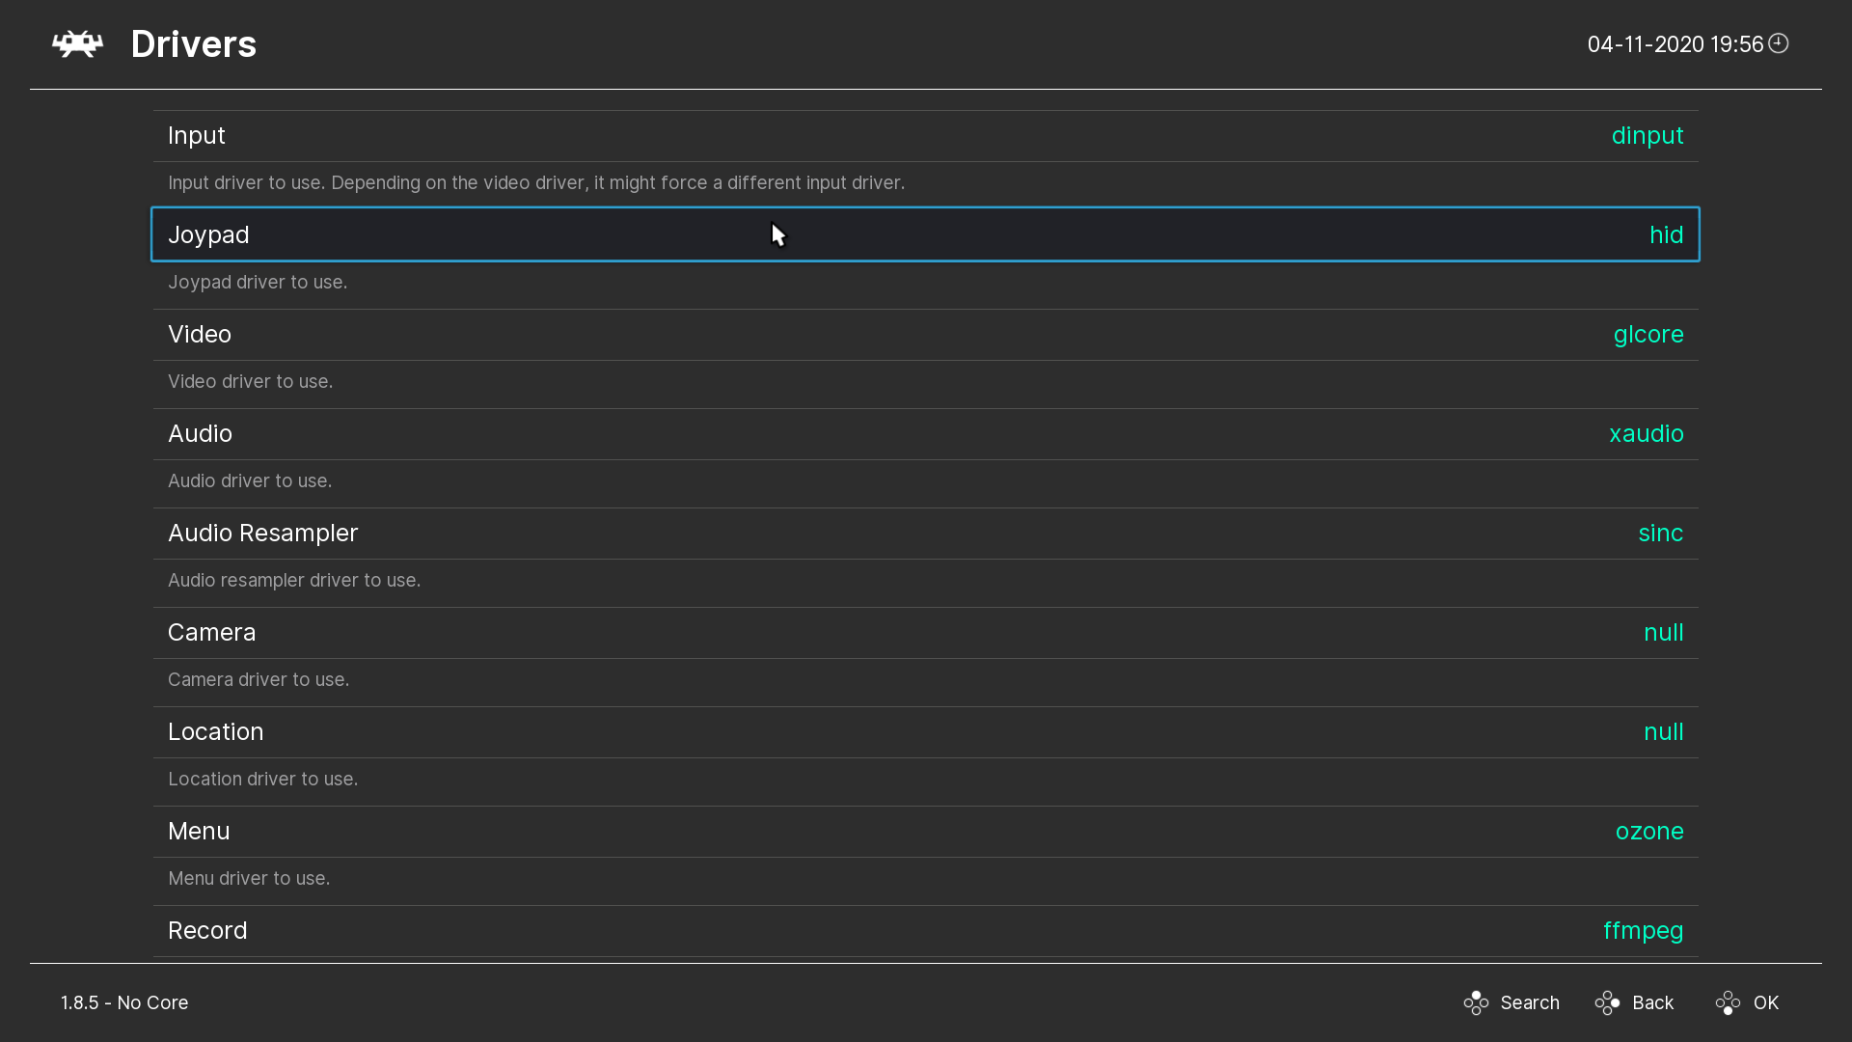This screenshot has height=1042, width=1852.
Task: Click the date and time display
Action: tap(1675, 44)
